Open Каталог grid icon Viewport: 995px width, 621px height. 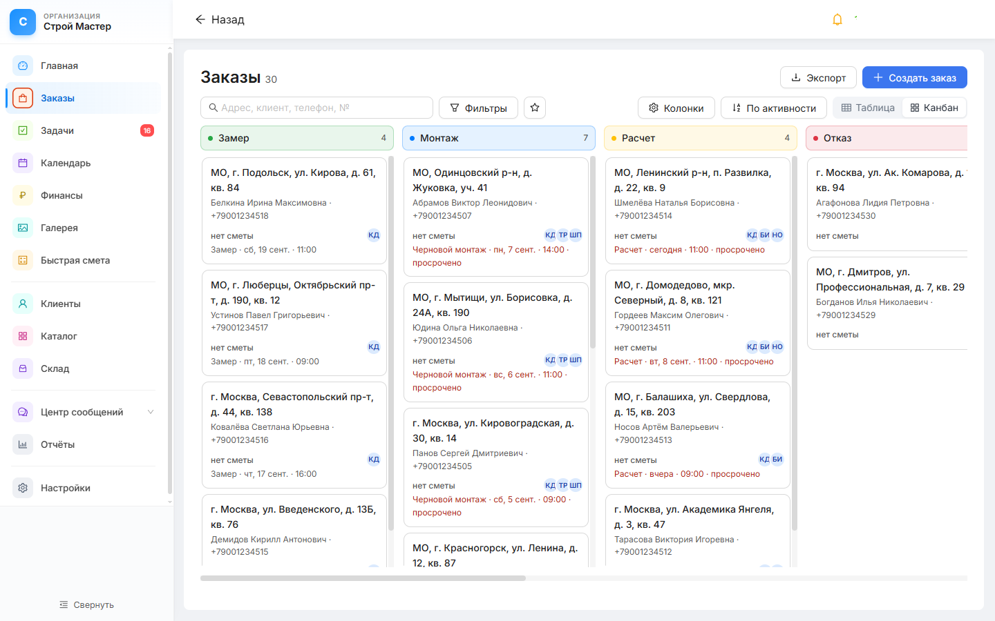pyautogui.click(x=23, y=336)
